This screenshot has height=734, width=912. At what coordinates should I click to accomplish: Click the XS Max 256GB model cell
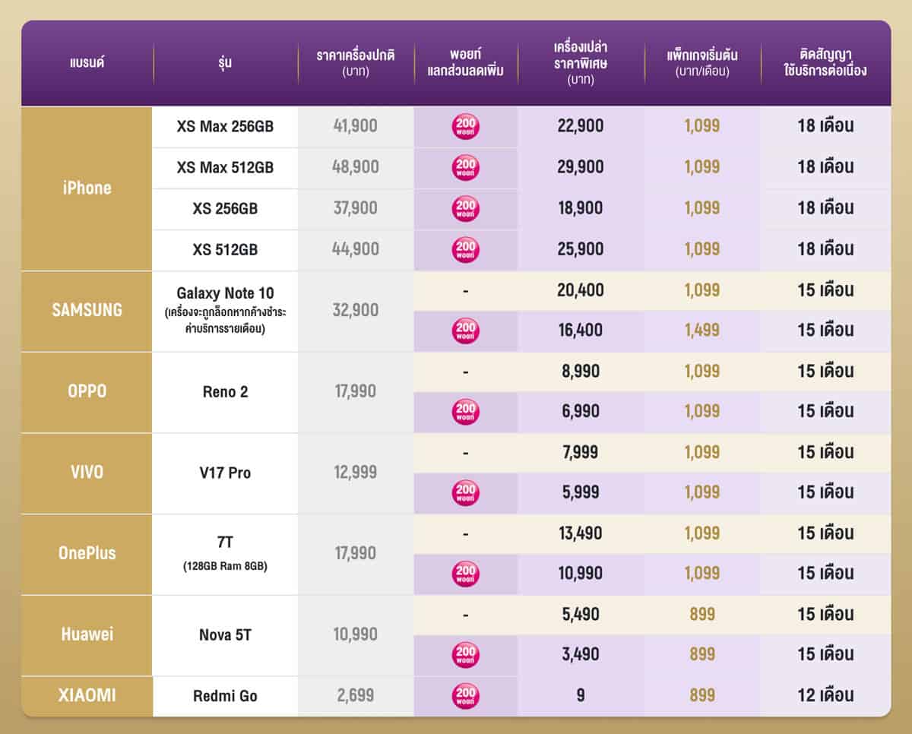(x=225, y=127)
